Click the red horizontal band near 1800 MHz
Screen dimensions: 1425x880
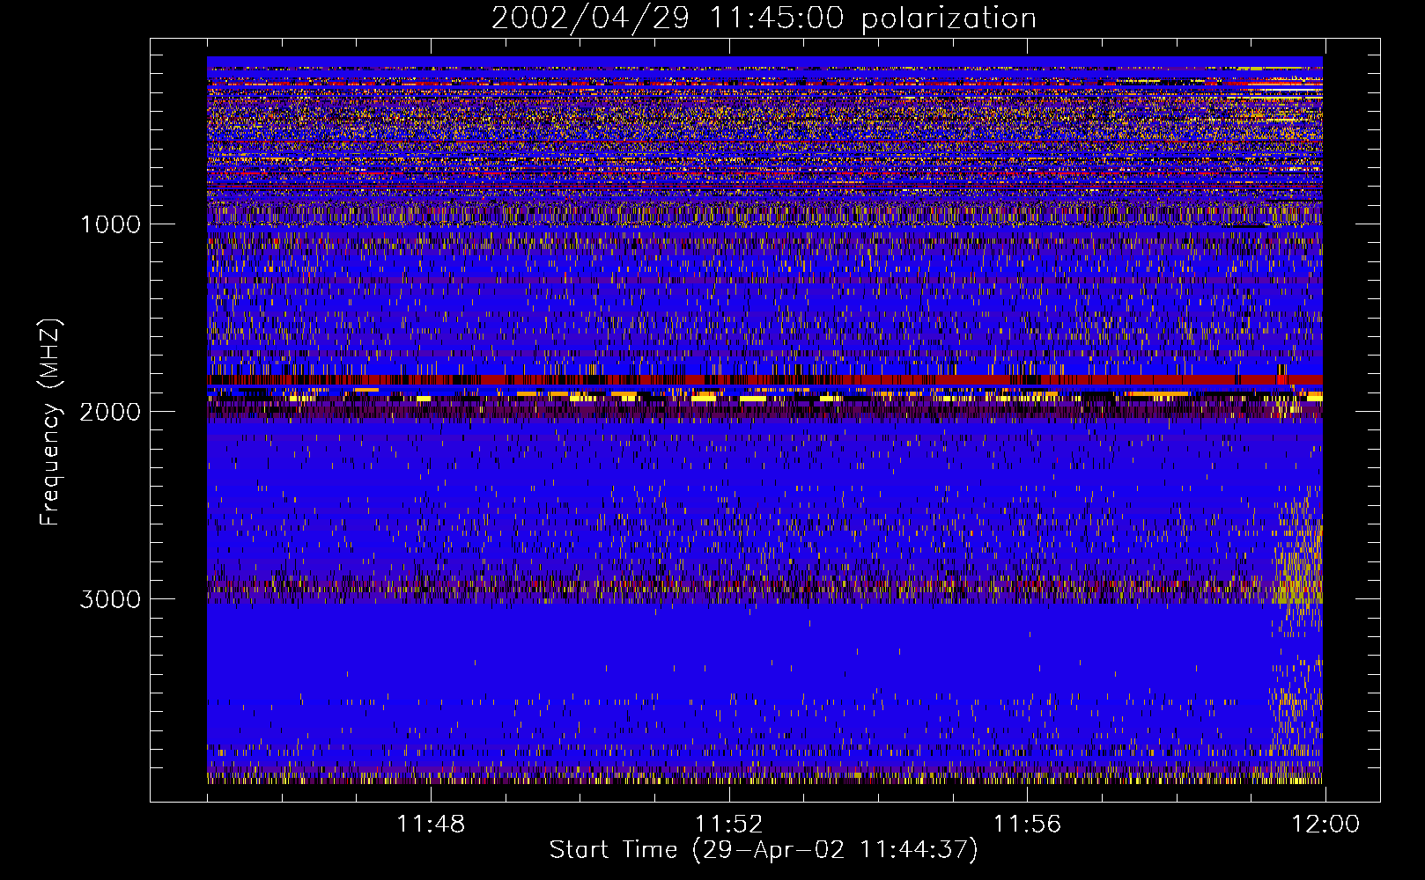coord(764,379)
